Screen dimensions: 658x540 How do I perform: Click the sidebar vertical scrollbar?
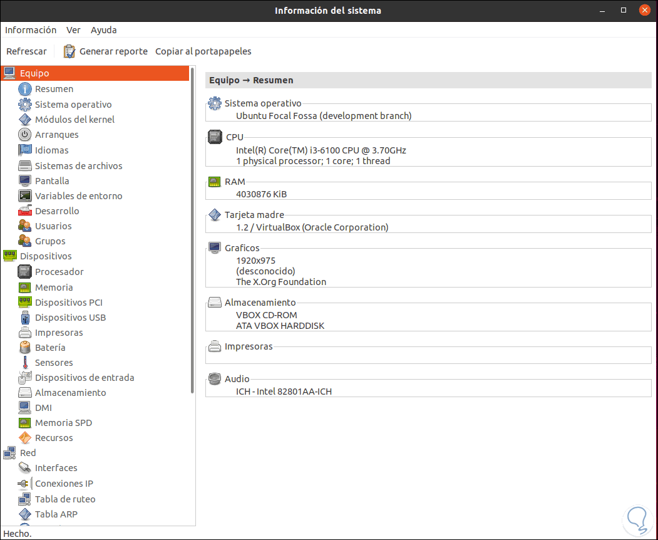click(x=192, y=232)
